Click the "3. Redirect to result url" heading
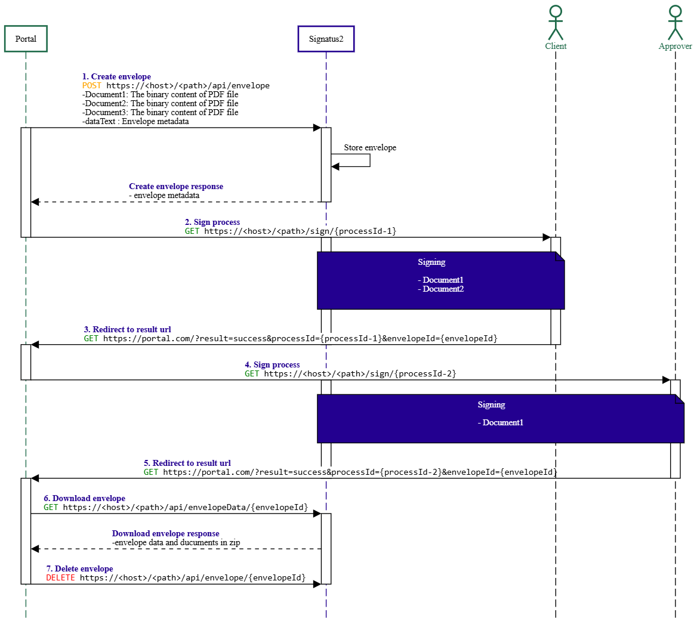The height and width of the screenshot is (618, 697). 127,329
